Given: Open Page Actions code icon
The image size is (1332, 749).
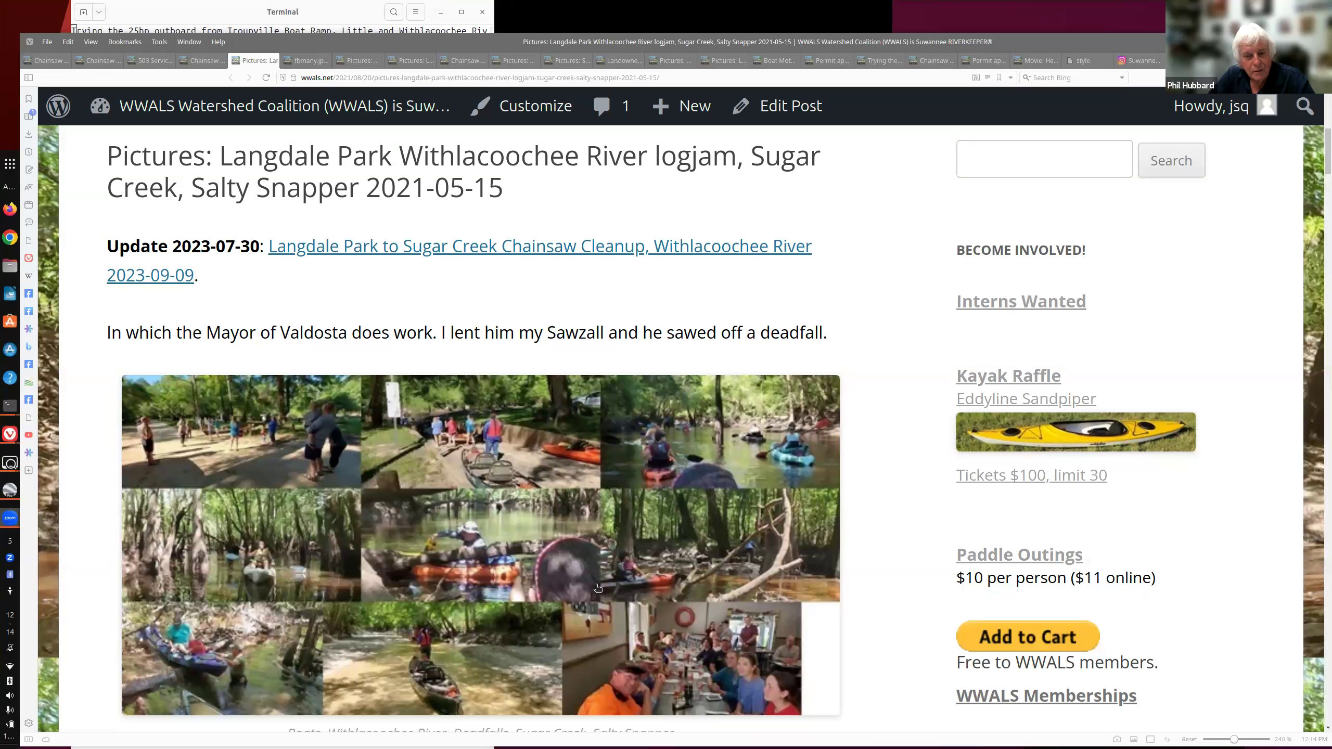Looking at the screenshot, I should (1167, 739).
